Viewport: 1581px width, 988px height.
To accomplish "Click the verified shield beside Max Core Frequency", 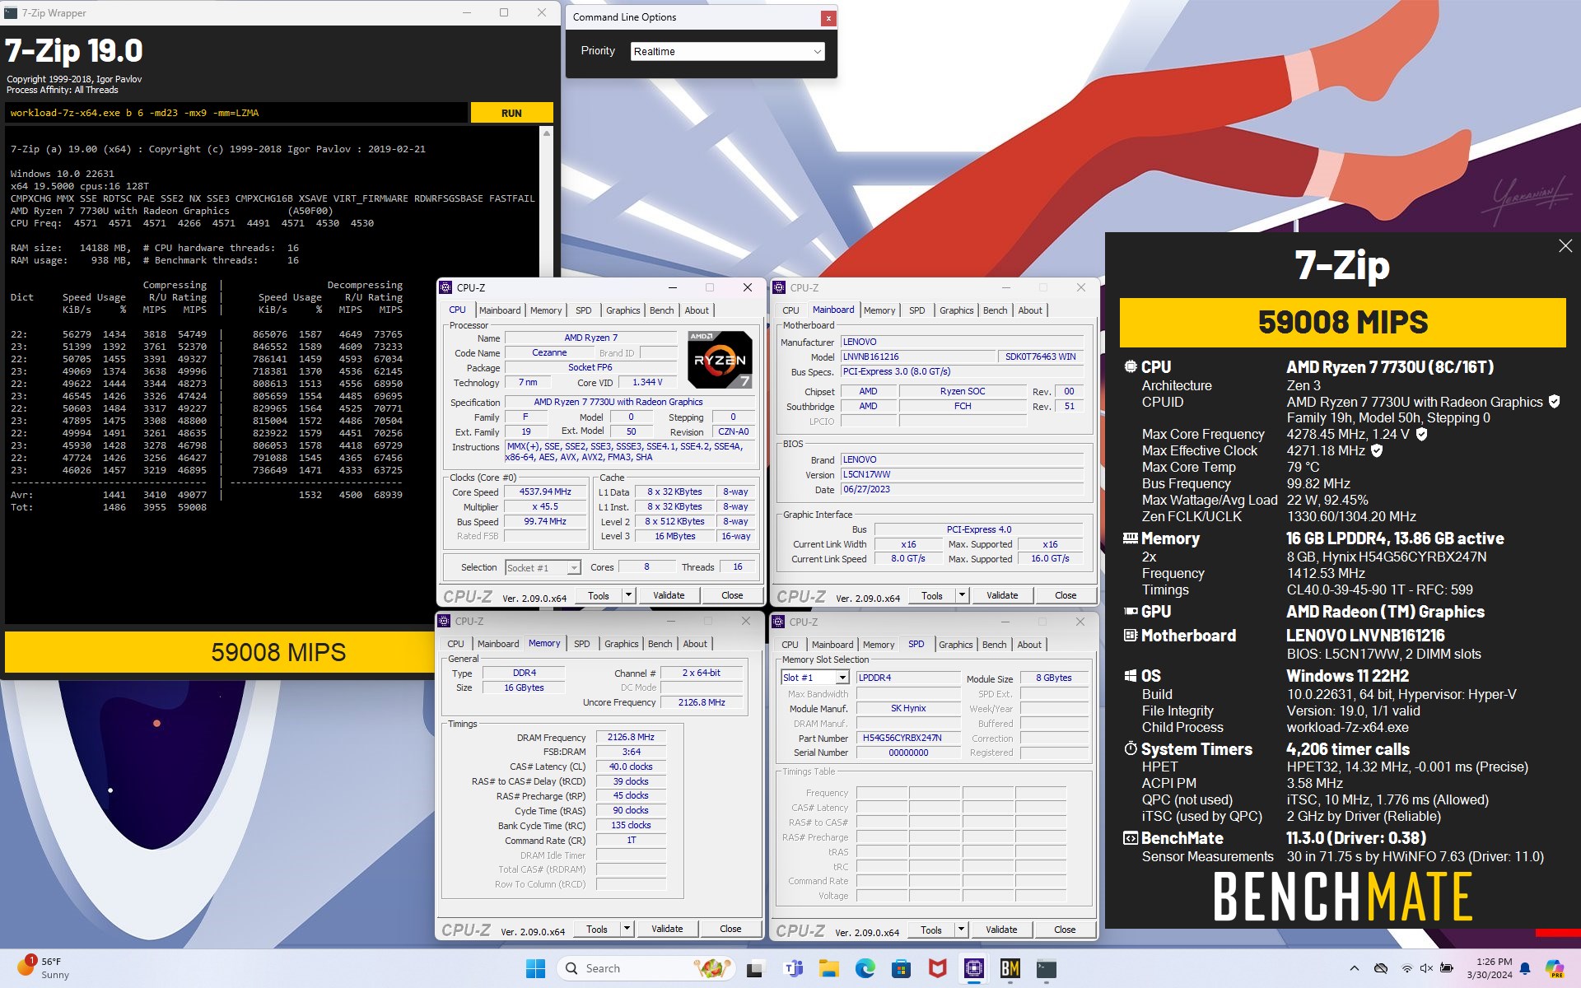I will (x=1421, y=434).
